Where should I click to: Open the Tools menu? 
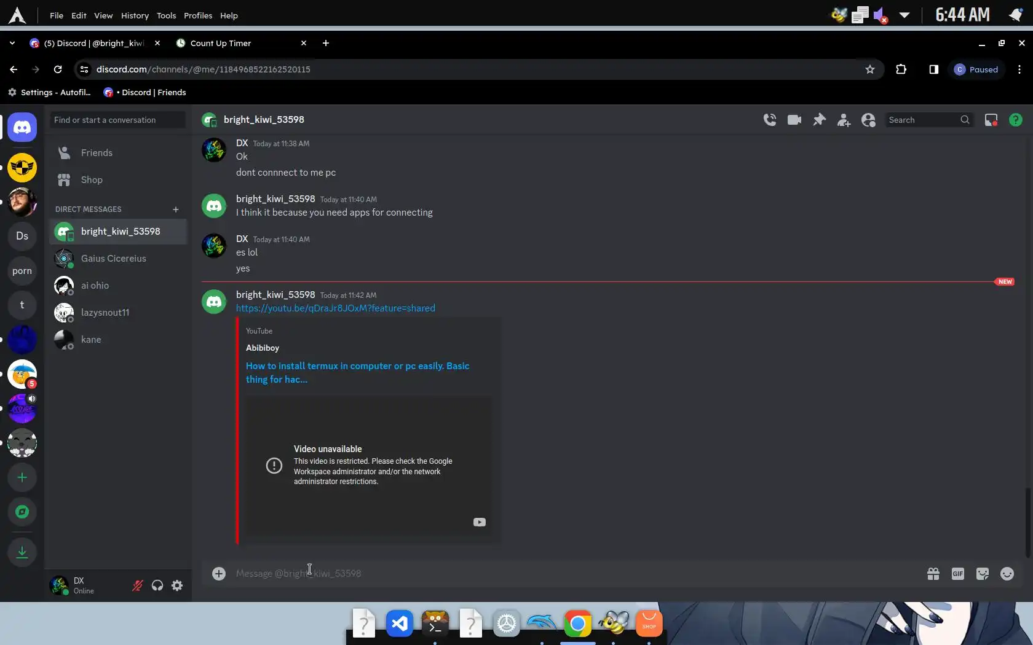166,15
